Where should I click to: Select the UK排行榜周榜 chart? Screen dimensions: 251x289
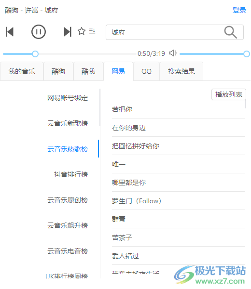tap(67, 276)
